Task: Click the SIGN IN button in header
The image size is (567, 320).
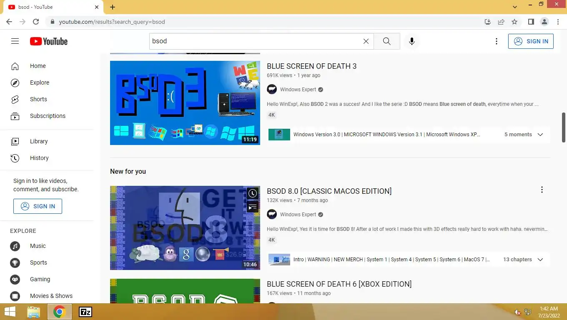Action: pyautogui.click(x=531, y=41)
